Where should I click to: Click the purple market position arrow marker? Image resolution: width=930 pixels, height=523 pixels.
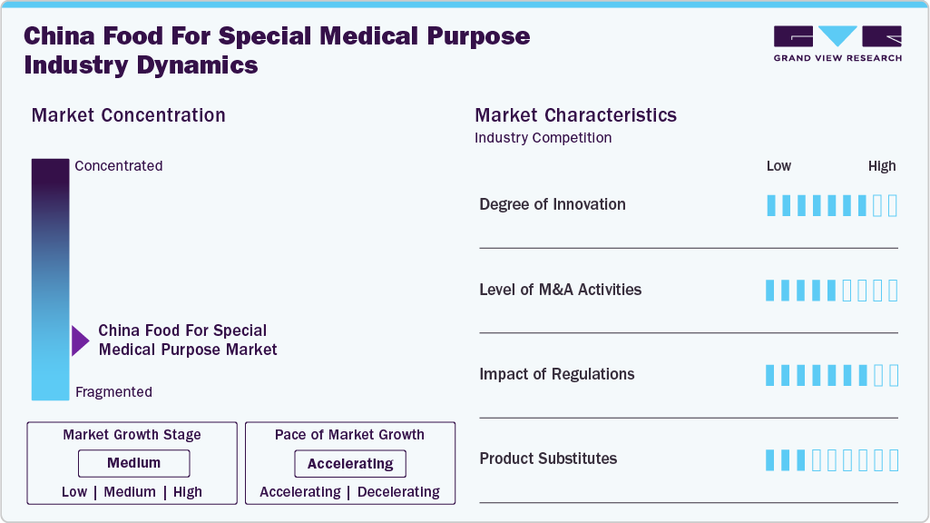(x=80, y=340)
